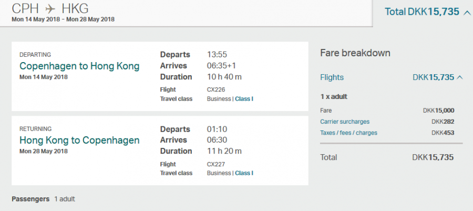Click the Passengers 1 adult text

pyautogui.click(x=43, y=199)
